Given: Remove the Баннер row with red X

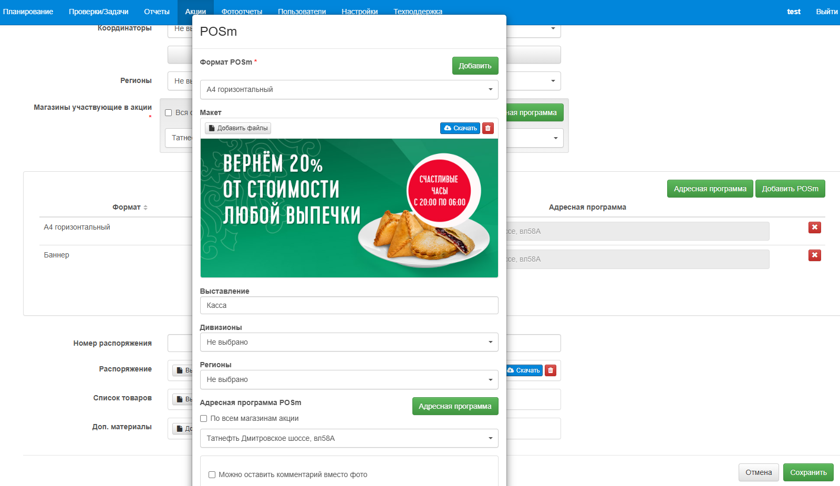Looking at the screenshot, I should [814, 255].
